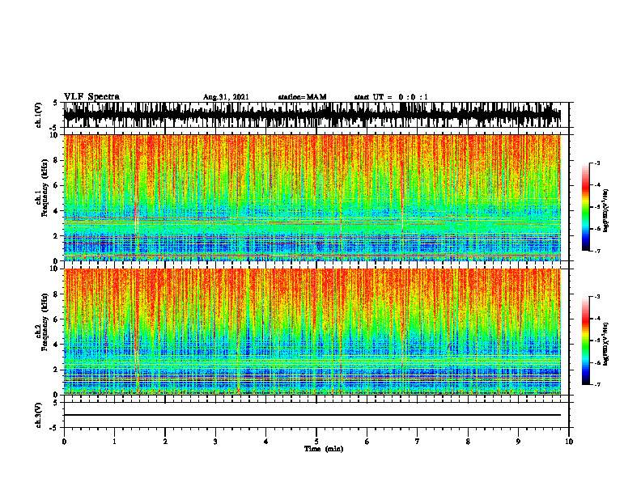The width and height of the screenshot is (641, 495).
Task: Click time axis tick label "0"
Action: [x=64, y=442]
